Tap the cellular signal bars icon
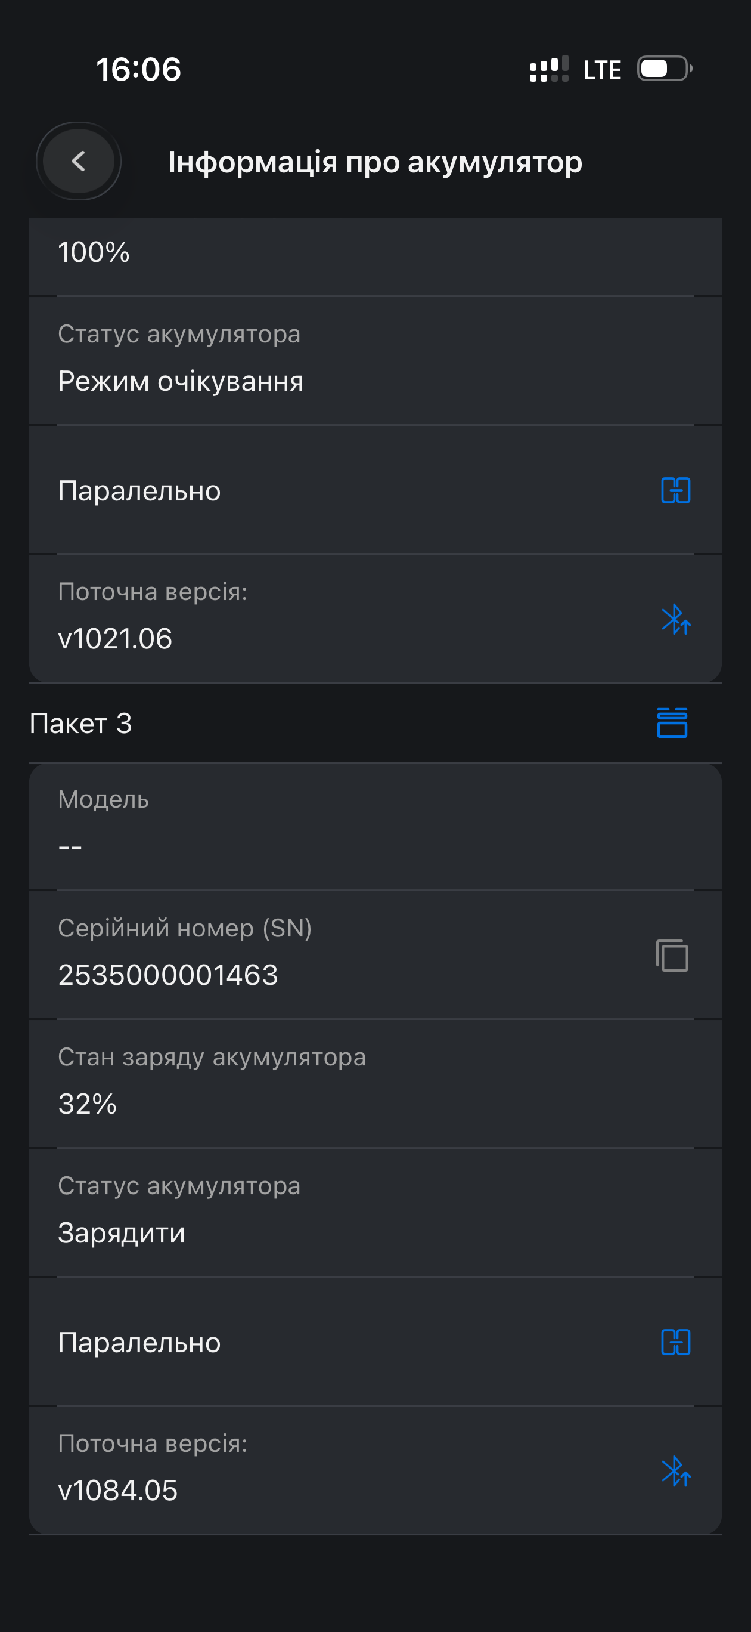751x1632 pixels. 548,69
